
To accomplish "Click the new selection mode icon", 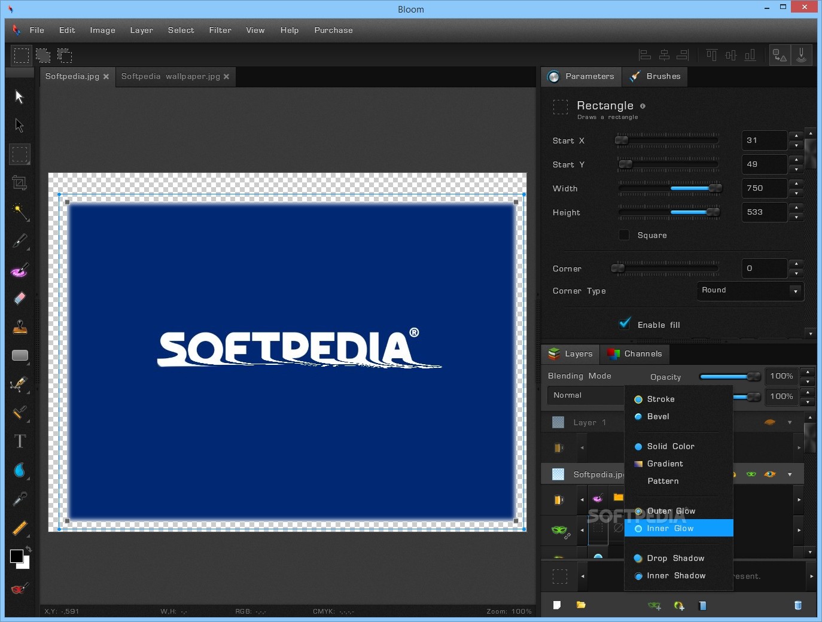I will point(21,56).
